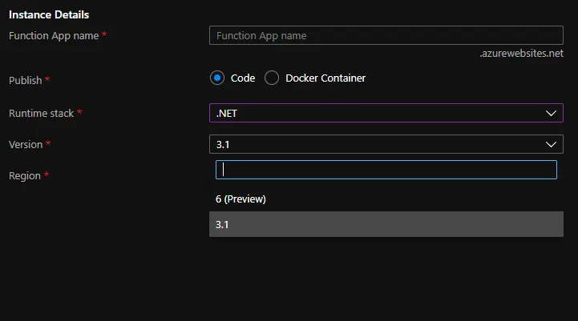Select the Code publish radio button

(x=216, y=78)
